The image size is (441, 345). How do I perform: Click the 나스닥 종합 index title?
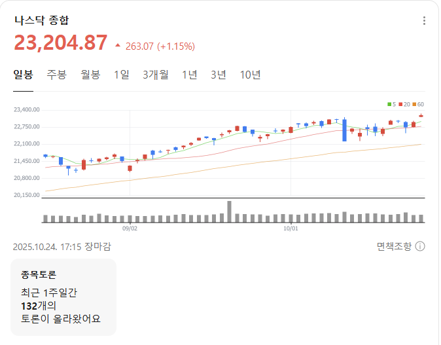tap(42, 20)
